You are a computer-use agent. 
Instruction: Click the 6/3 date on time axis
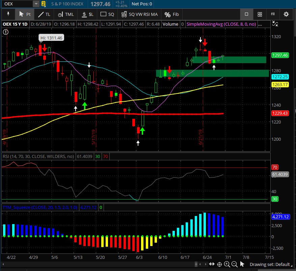click(x=139, y=257)
